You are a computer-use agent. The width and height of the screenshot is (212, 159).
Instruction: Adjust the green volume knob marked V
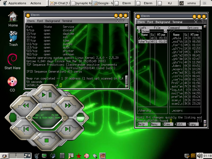(x=13, y=117)
